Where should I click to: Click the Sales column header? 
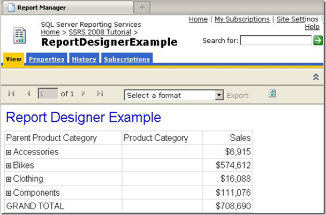pyautogui.click(x=240, y=138)
